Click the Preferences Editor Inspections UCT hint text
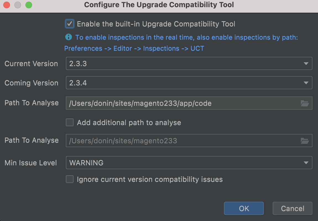318x221 pixels. coord(134,48)
